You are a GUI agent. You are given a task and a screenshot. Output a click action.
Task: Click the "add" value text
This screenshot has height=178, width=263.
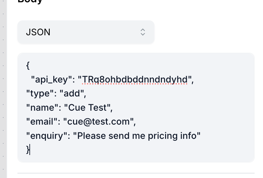click(x=72, y=94)
